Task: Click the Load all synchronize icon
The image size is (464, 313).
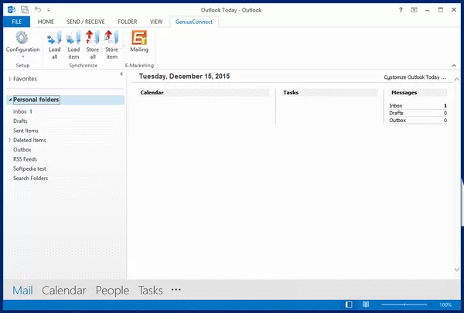Action: coord(55,45)
